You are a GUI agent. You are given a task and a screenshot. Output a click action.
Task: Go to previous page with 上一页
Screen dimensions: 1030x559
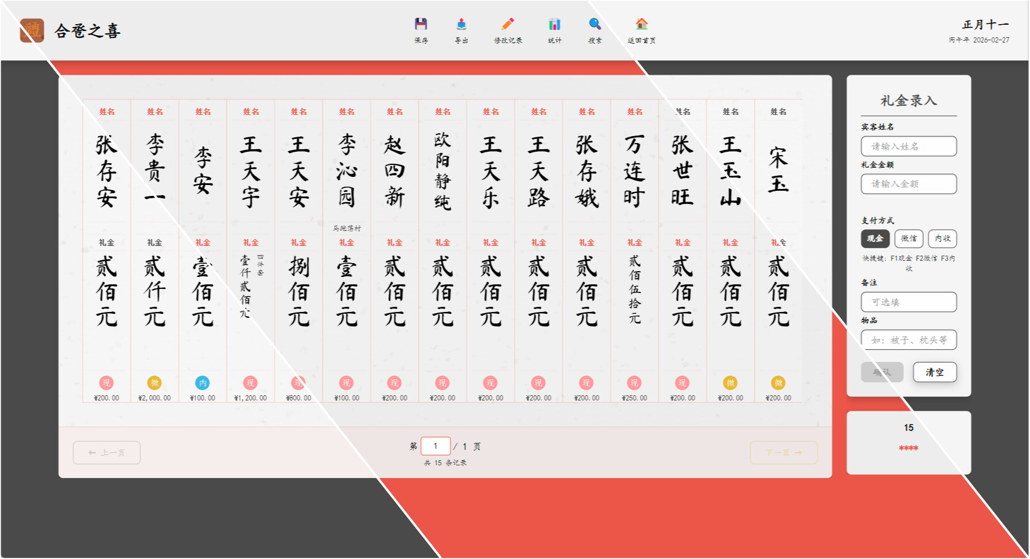106,453
